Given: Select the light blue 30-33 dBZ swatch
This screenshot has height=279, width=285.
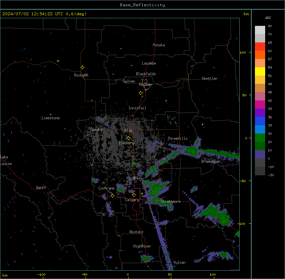Looking at the screenshot, I should pyautogui.click(x=260, y=130).
